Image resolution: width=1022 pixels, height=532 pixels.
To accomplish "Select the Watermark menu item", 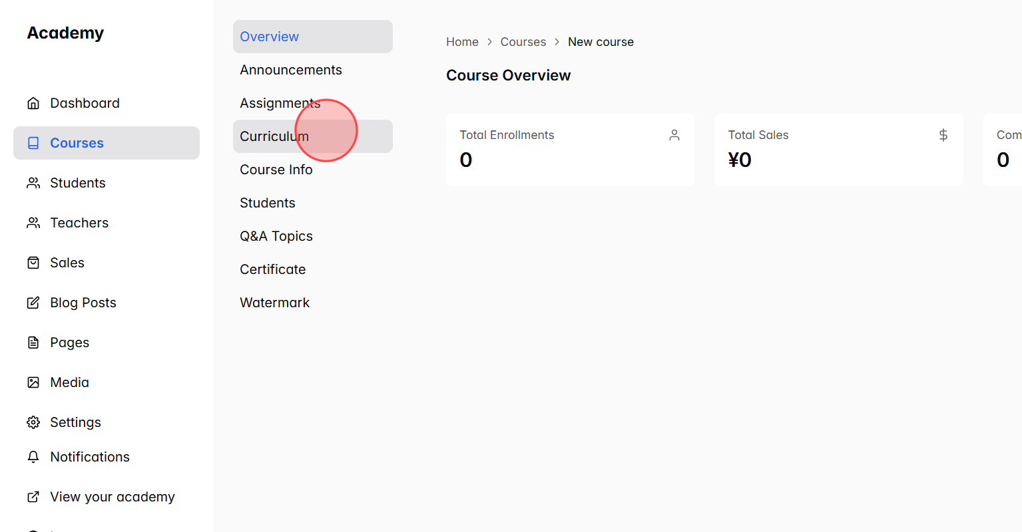I will (x=274, y=302).
